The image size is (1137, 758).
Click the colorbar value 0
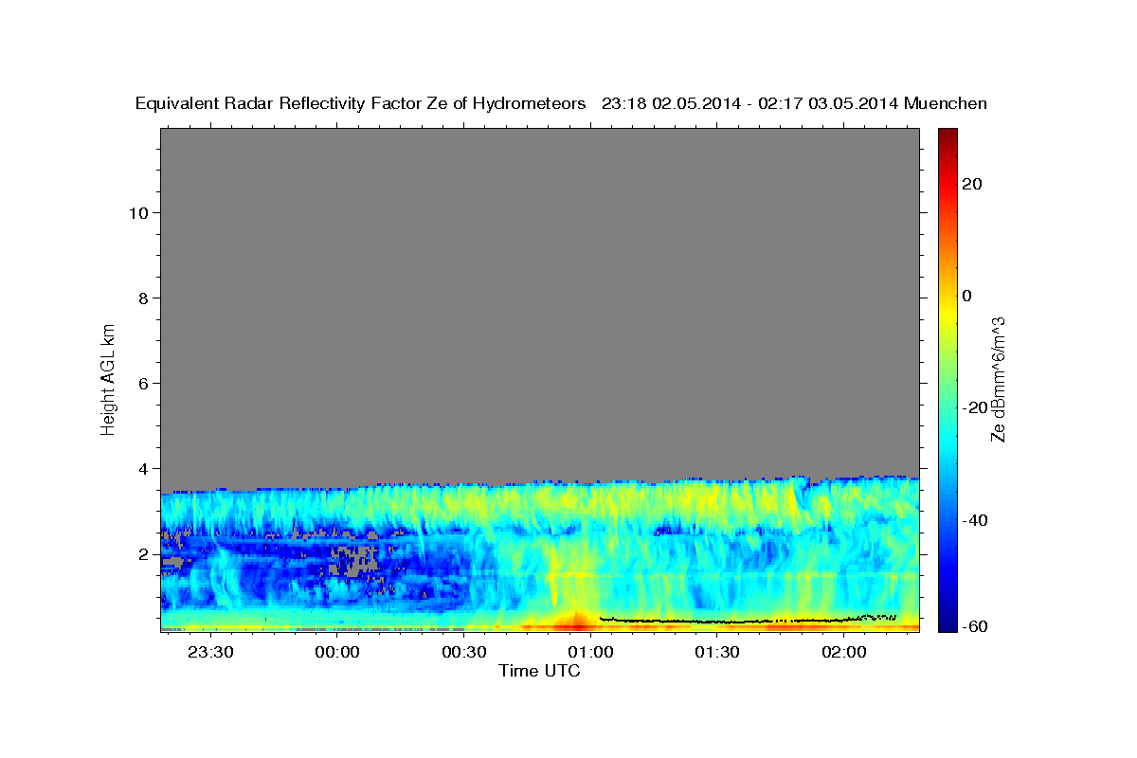[967, 296]
